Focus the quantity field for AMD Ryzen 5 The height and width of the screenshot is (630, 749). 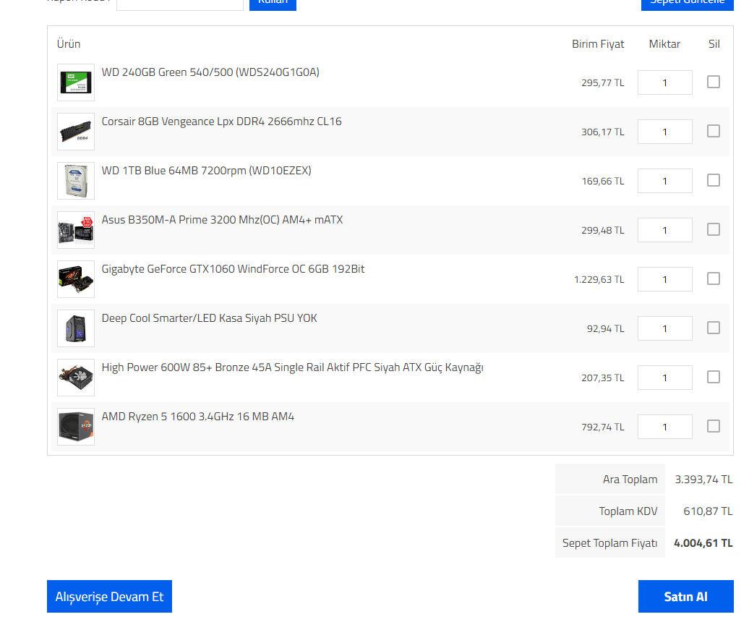pos(664,427)
